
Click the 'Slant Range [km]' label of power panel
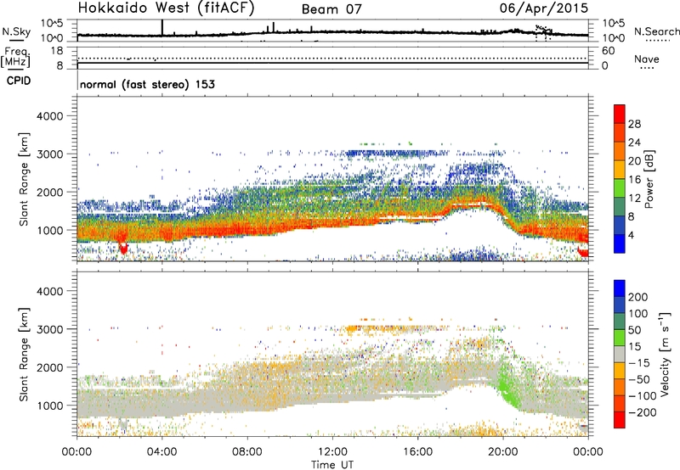(x=24, y=179)
